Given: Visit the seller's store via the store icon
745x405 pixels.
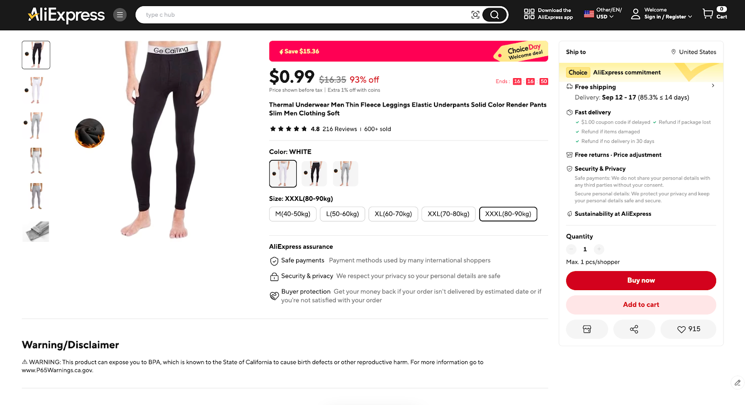Looking at the screenshot, I should [587, 329].
